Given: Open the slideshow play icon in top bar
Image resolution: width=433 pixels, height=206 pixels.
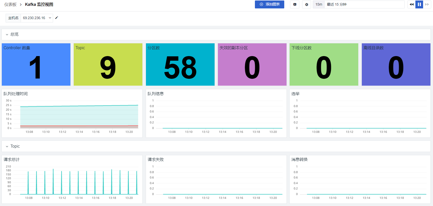Looking at the screenshot, I should [x=295, y=4].
